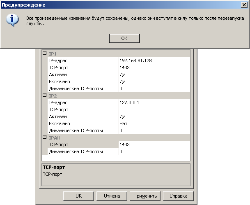Open help with the Справка button

click(x=178, y=196)
